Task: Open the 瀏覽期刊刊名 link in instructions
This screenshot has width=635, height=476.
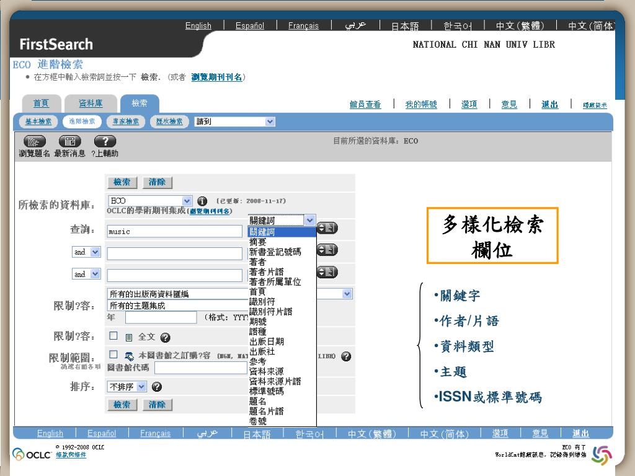Action: pos(216,77)
